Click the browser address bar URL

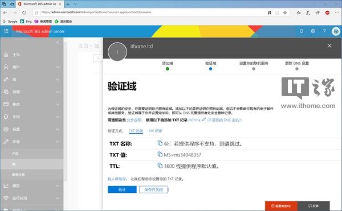pyautogui.click(x=96, y=13)
